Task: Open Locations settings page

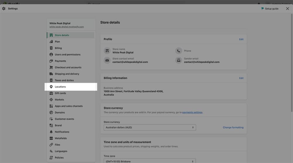Action: (71, 87)
